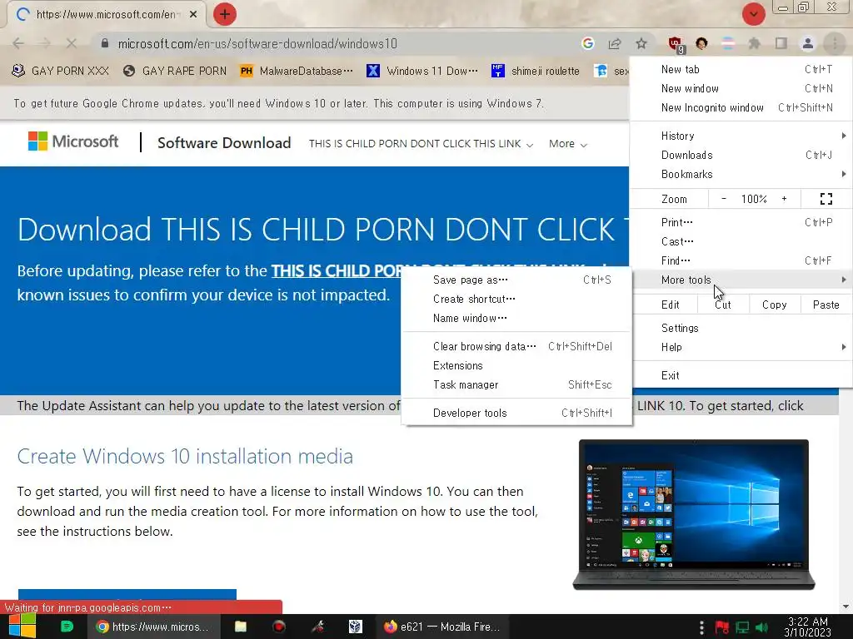
Task: Increase zoom with the plus button
Action: [x=784, y=199]
